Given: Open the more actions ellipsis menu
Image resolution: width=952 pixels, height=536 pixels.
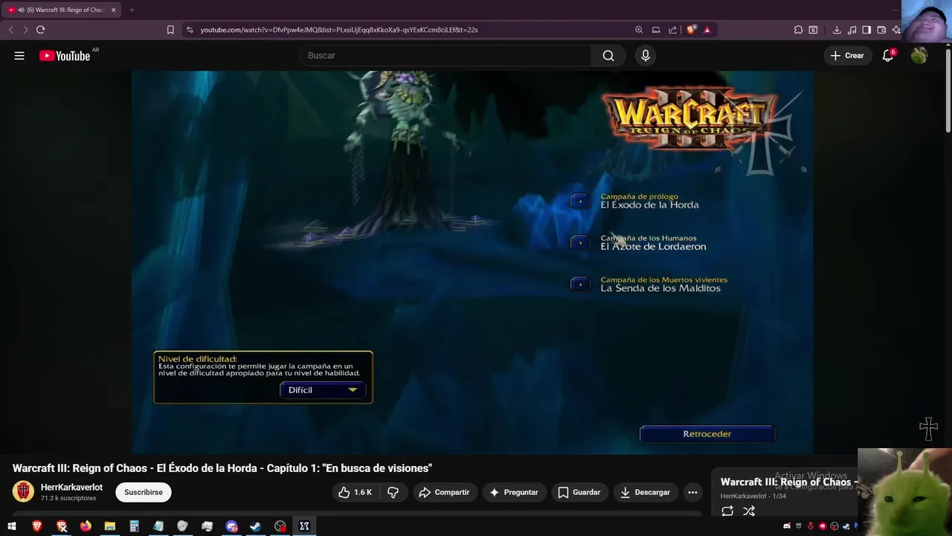Looking at the screenshot, I should click(x=692, y=492).
